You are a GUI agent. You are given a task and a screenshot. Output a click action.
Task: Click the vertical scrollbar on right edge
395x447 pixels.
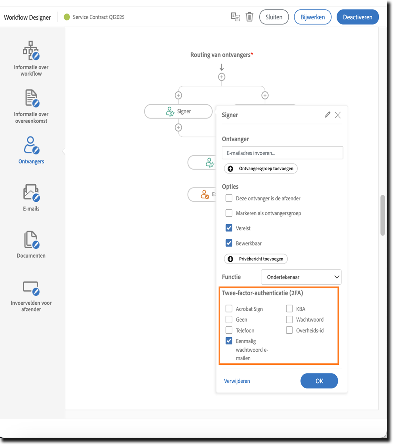coord(383,215)
